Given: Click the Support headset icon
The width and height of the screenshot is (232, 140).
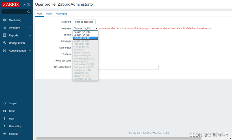Looking at the screenshot, I should point(5,103).
